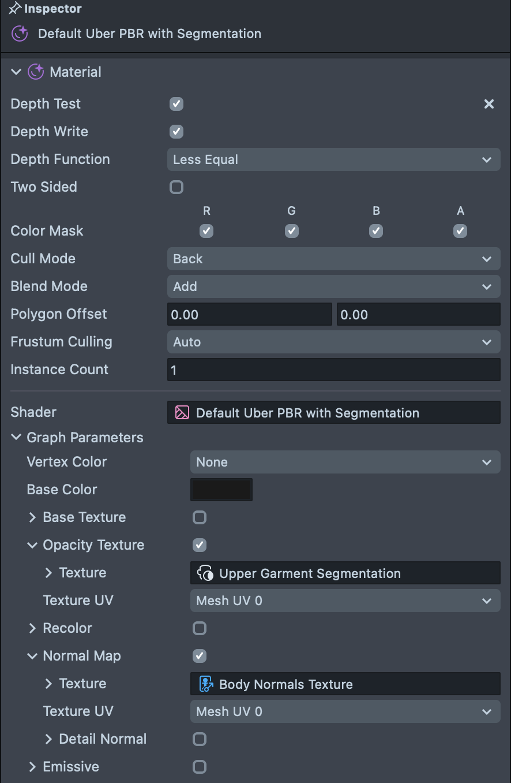Remove the Material component via the X icon
This screenshot has height=783, width=511.
pyautogui.click(x=489, y=104)
